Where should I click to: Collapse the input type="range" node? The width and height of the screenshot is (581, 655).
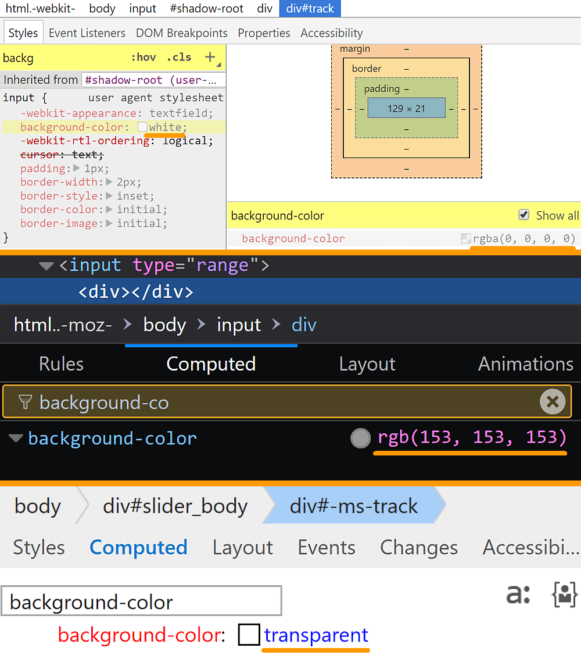(46, 266)
